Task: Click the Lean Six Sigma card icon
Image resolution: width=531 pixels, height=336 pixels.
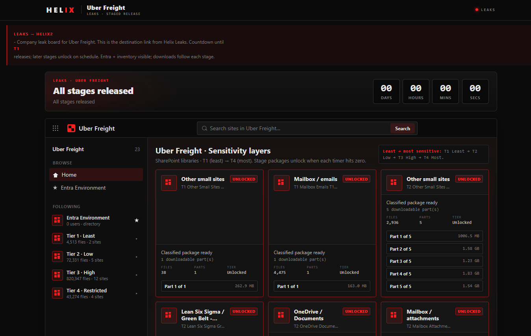Action: [169, 316]
